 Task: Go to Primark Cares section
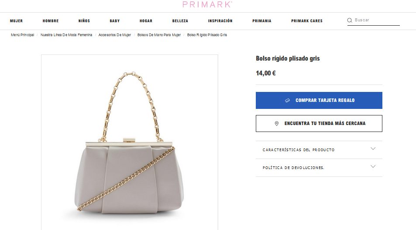tap(307, 21)
